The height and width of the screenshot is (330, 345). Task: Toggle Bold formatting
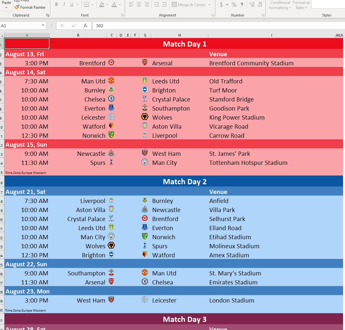click(56, 5)
